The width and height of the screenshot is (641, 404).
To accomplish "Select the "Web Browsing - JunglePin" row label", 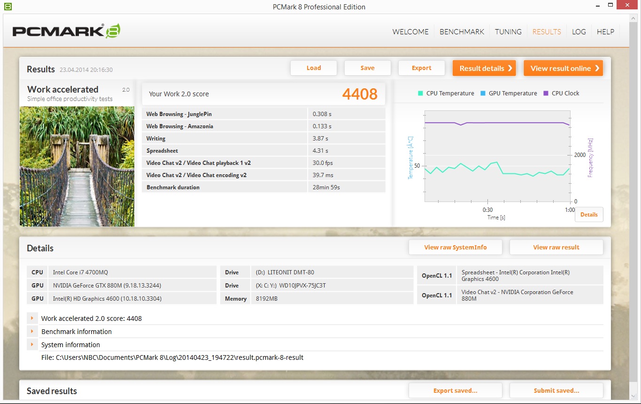I will pos(179,114).
